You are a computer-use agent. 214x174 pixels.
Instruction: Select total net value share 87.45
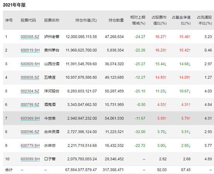point(186,170)
